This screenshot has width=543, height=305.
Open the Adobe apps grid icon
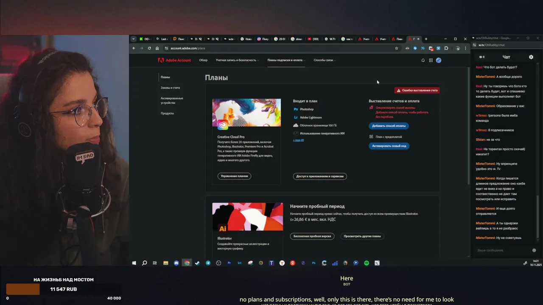[431, 60]
